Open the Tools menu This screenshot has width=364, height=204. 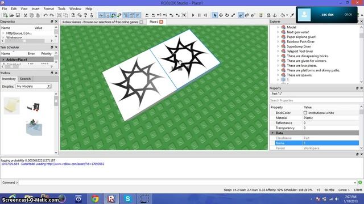[x=61, y=9]
